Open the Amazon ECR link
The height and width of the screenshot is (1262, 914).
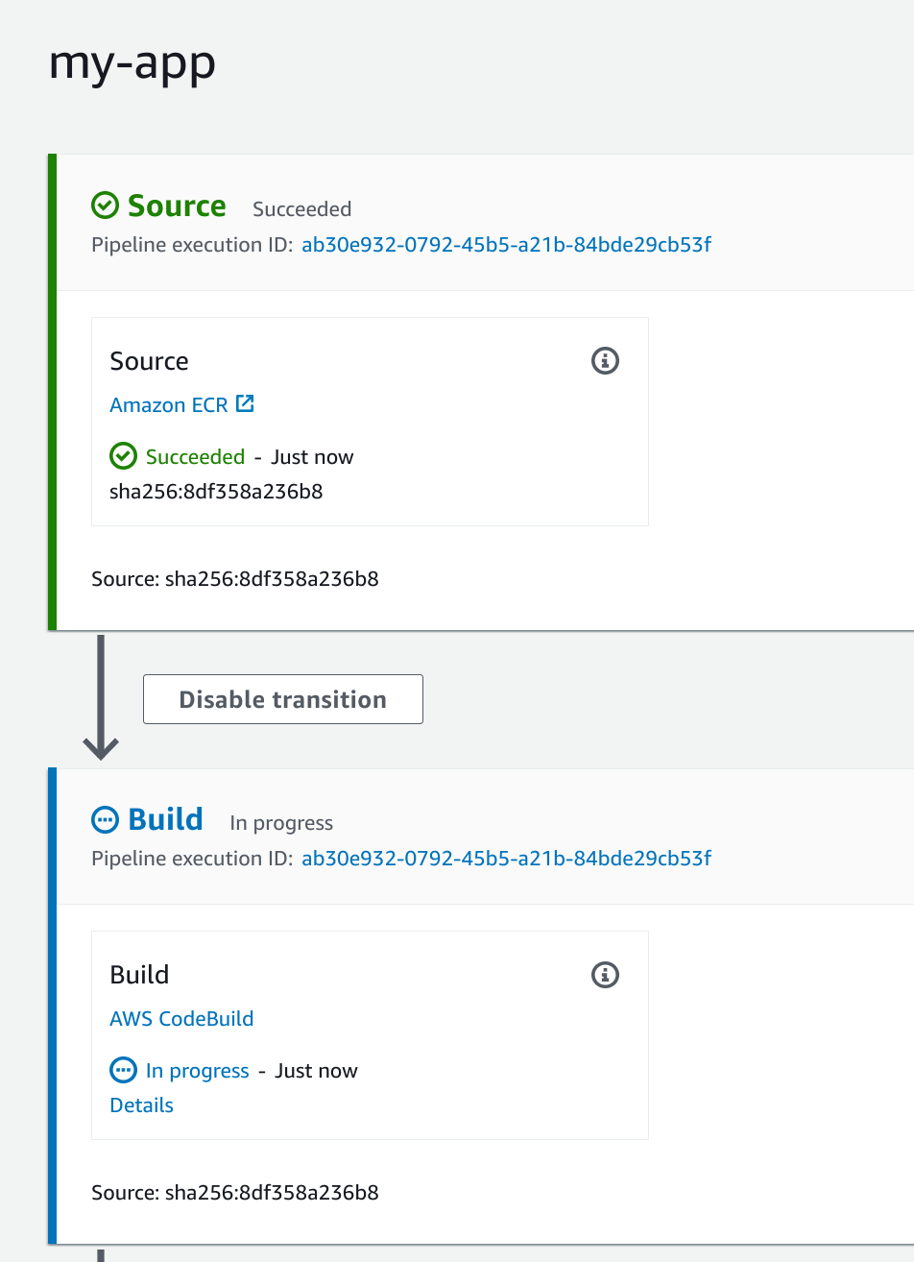point(169,405)
